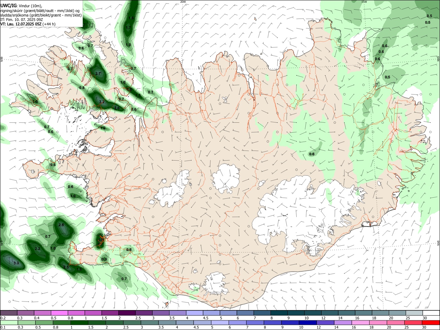Viewport: 440px width, 330px height.
Task: Click the bright pink 0.5 snow legend swatch
Action: (59, 313)
